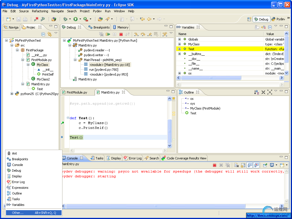
Task: Click the Step Over icon in Debug view
Action: (143, 34)
